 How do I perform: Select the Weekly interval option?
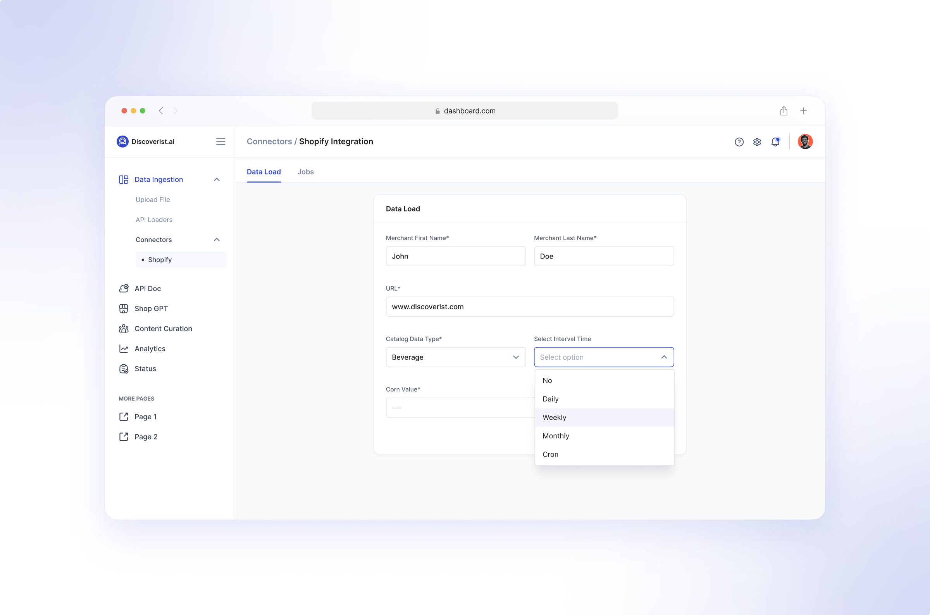point(554,417)
